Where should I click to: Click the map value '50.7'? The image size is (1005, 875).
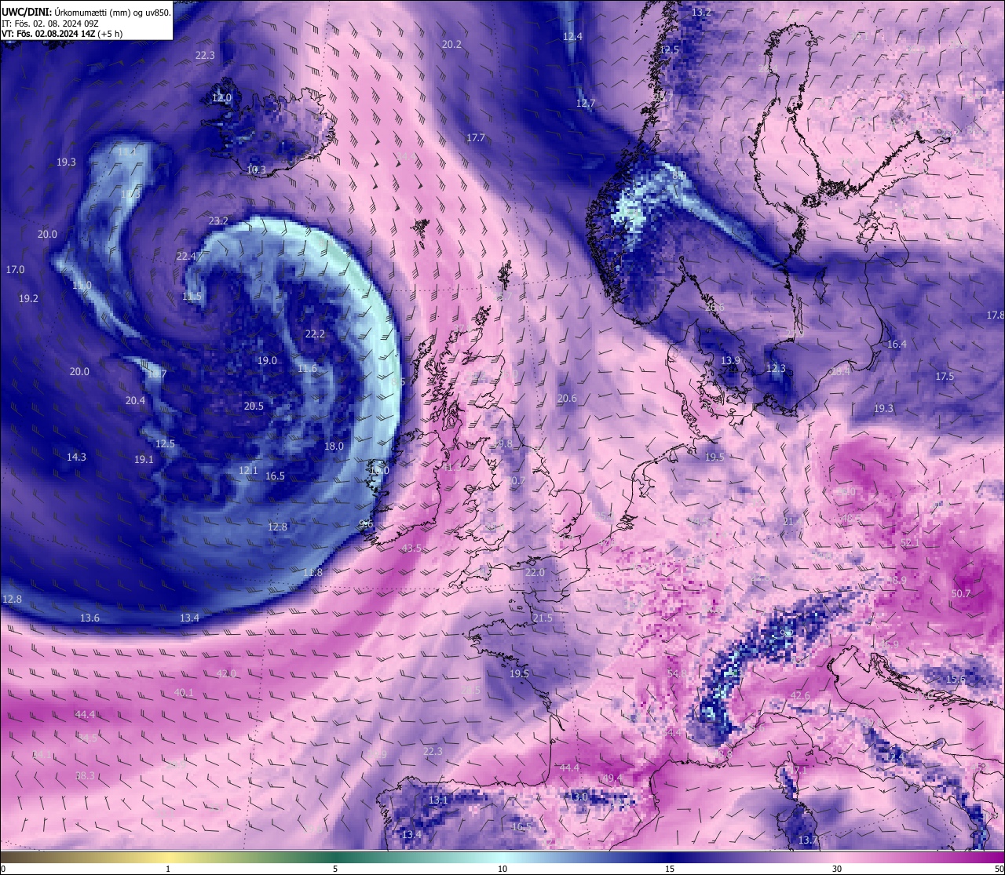click(961, 594)
